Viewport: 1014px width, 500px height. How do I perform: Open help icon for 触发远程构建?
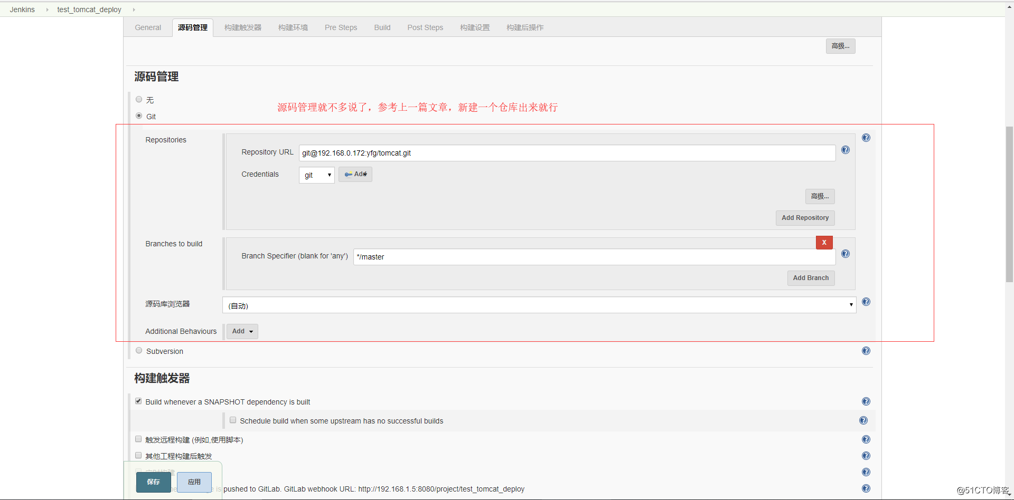[866, 439]
